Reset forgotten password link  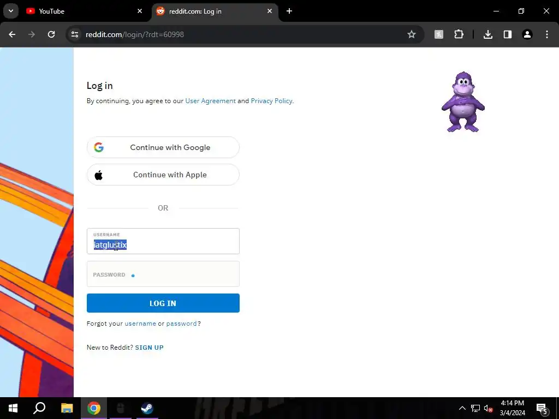pyautogui.click(x=181, y=324)
